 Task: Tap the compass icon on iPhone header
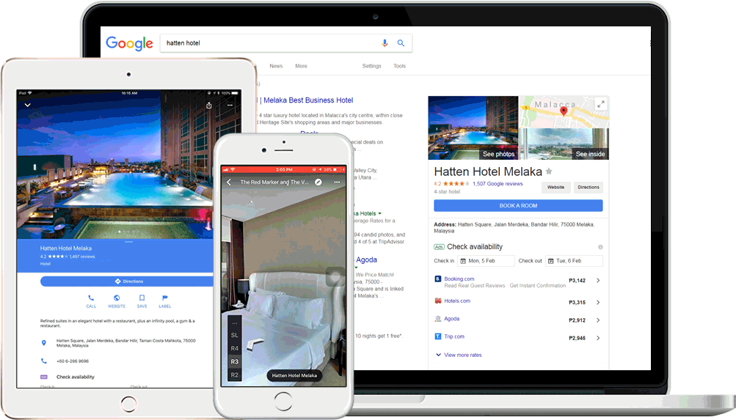tap(318, 182)
